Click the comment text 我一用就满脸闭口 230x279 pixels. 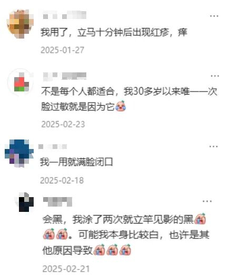point(76,162)
